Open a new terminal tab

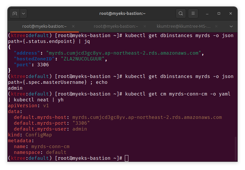pyautogui.click(x=15, y=13)
